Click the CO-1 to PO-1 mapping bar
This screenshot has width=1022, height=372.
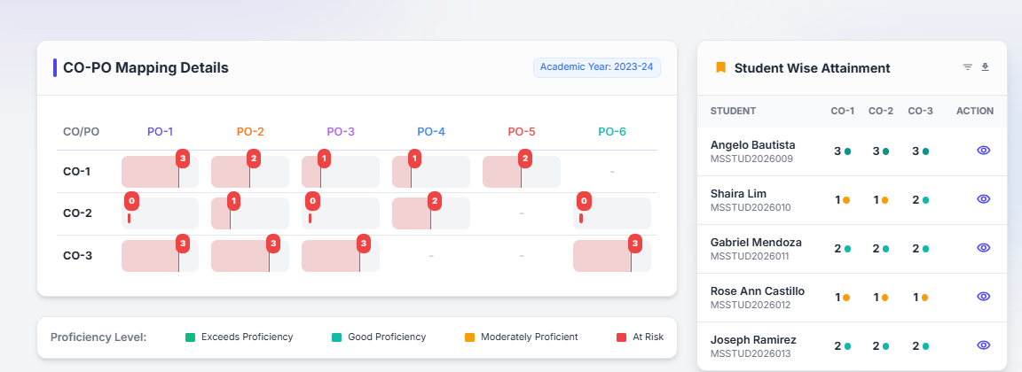[160, 172]
